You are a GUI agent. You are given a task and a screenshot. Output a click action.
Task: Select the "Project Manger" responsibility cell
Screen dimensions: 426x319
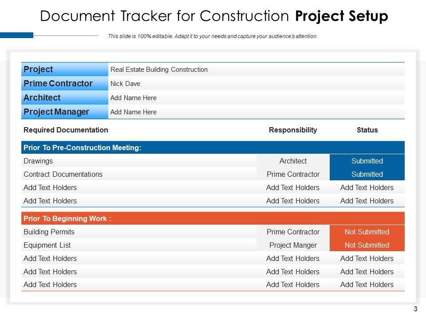click(x=293, y=245)
